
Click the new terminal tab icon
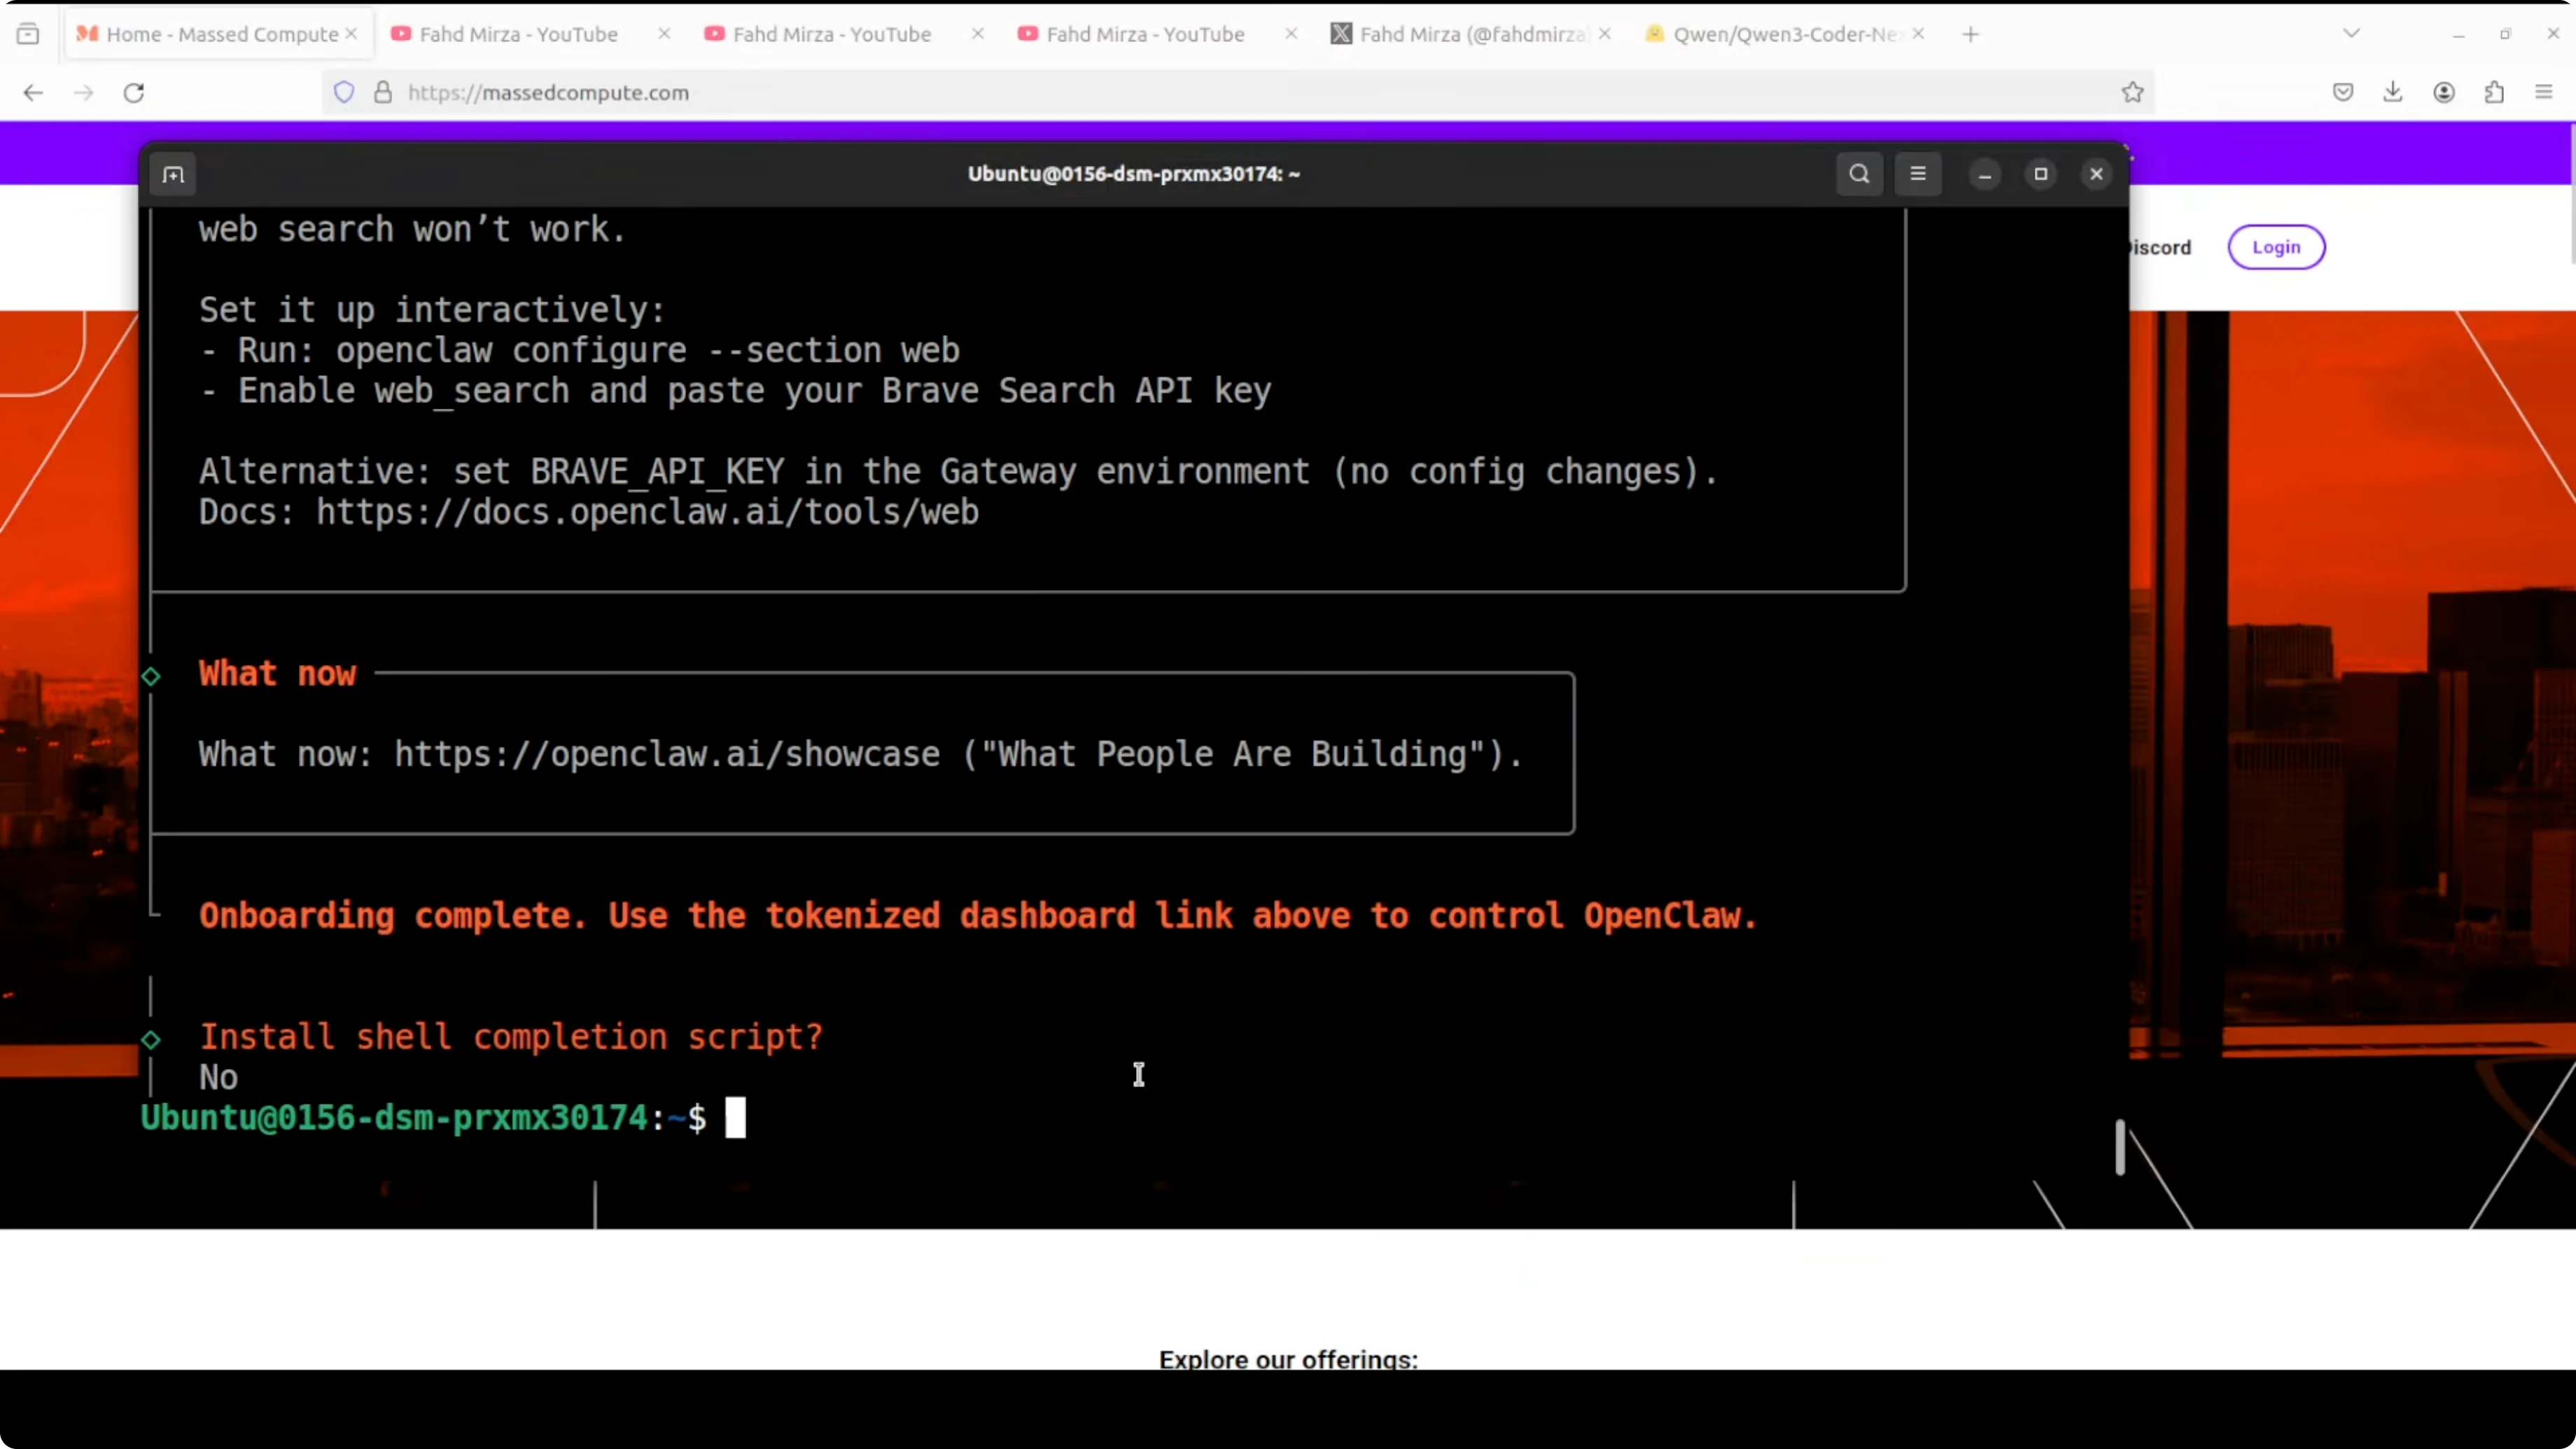click(173, 175)
